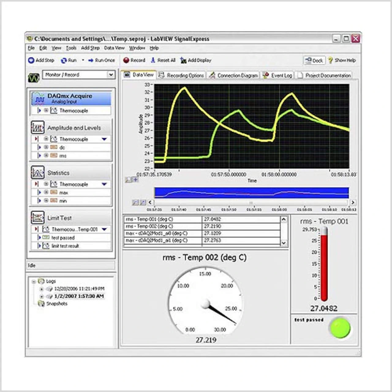The width and height of the screenshot is (392, 392).
Task: Click the Run loop icon
Action: [x=64, y=60]
